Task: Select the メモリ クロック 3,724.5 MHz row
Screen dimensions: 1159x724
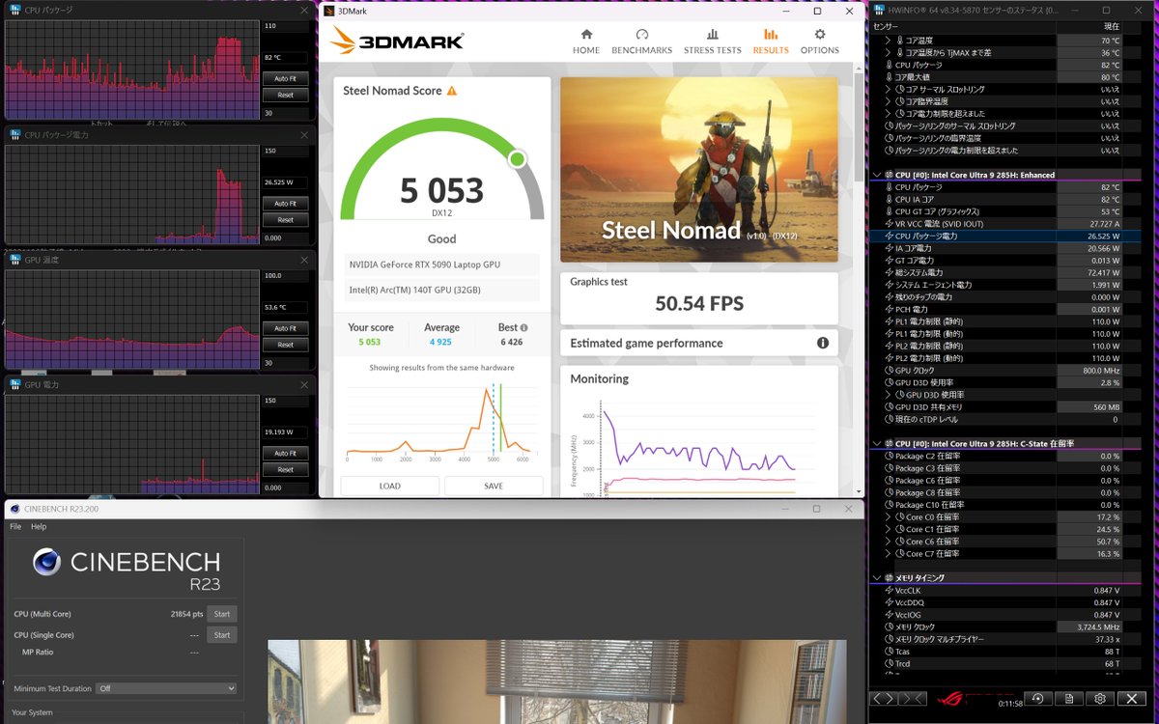Action: [1005, 627]
